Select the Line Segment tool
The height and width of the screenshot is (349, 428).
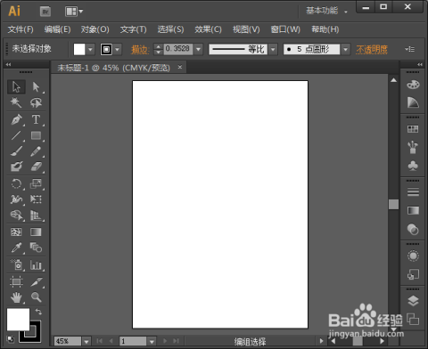[x=16, y=135]
